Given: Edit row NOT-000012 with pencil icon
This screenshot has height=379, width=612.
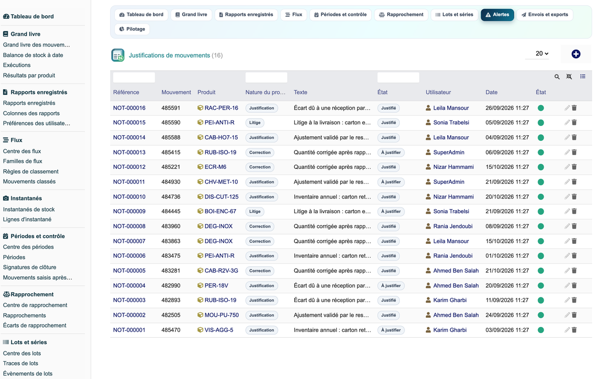Looking at the screenshot, I should coord(567,167).
